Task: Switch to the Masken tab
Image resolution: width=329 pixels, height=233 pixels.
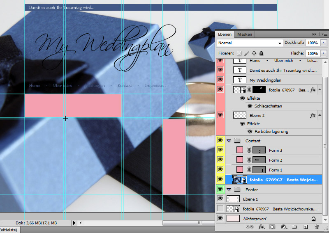Action: point(244,34)
